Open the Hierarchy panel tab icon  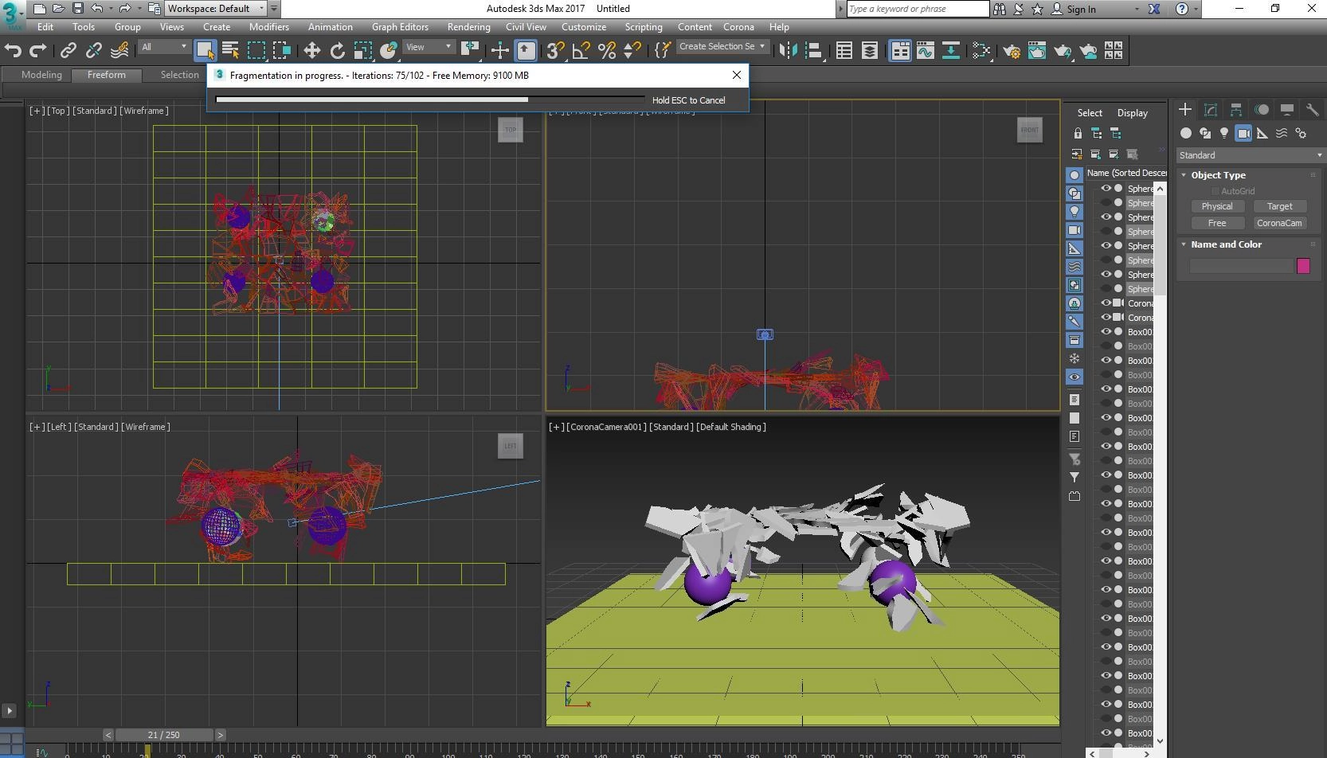tap(1236, 110)
